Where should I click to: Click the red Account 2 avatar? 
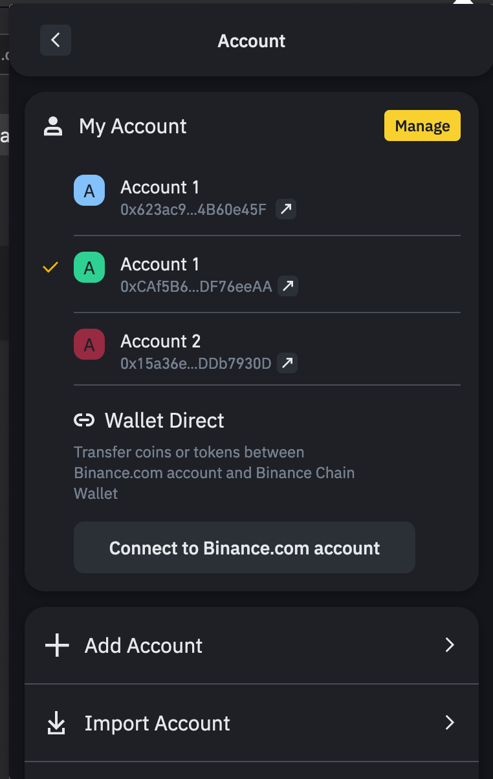pos(89,345)
